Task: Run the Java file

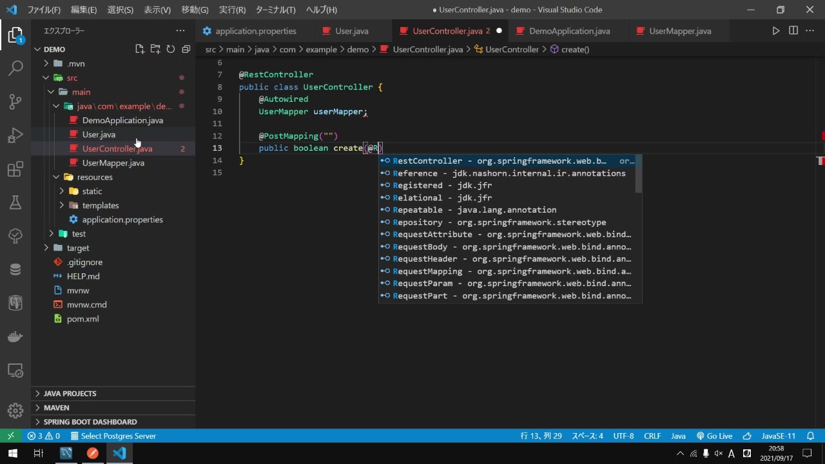Action: tap(775, 30)
